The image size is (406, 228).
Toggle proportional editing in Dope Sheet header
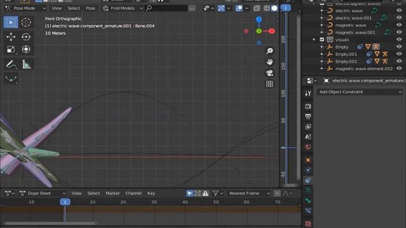(277, 193)
